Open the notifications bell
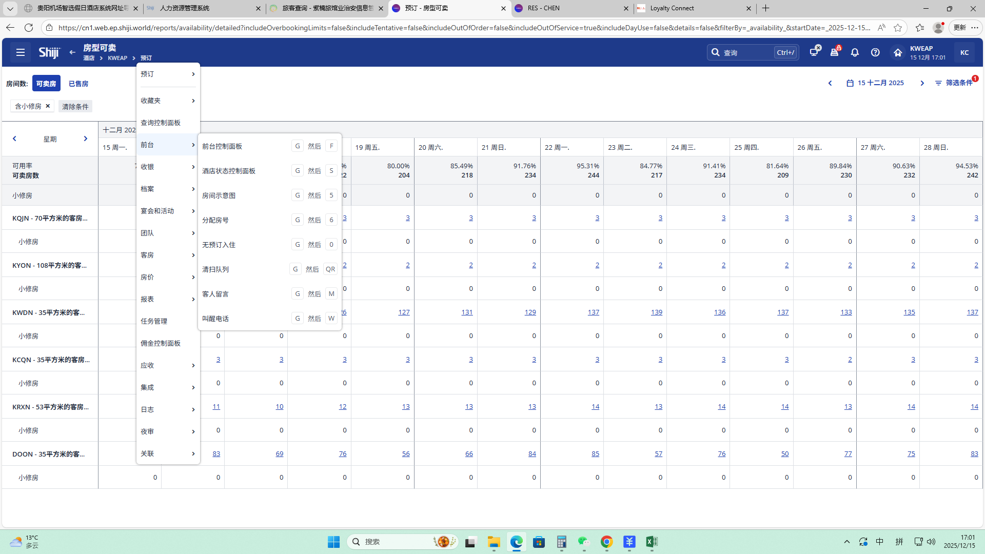This screenshot has width=985, height=554. (x=855, y=52)
